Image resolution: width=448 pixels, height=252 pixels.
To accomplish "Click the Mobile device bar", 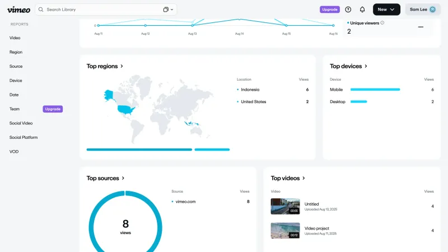I will point(375,90).
